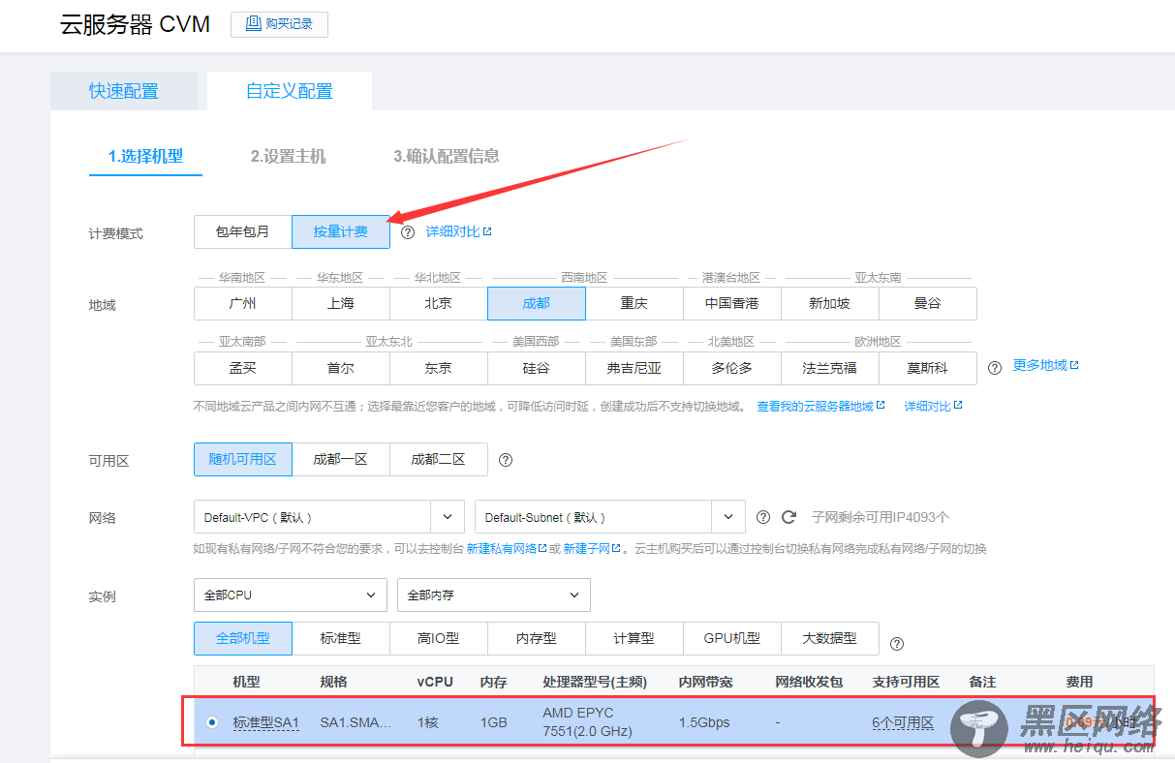
Task: Select 北京 region
Action: point(439,303)
